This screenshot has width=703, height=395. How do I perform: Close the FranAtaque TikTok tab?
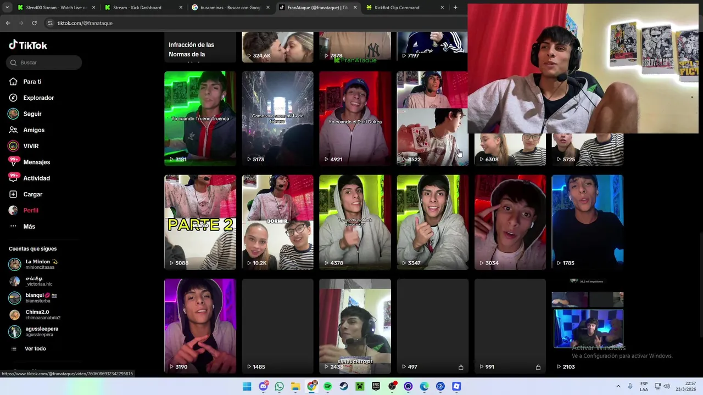click(355, 8)
